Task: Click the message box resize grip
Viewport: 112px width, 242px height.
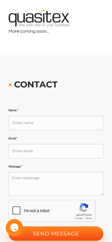Action: [x=102, y=194]
